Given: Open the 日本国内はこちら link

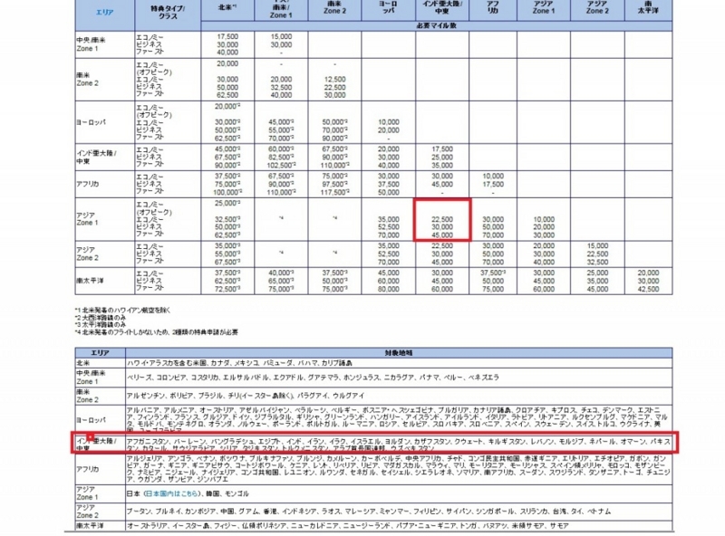Looking at the screenshot, I should (171, 493).
